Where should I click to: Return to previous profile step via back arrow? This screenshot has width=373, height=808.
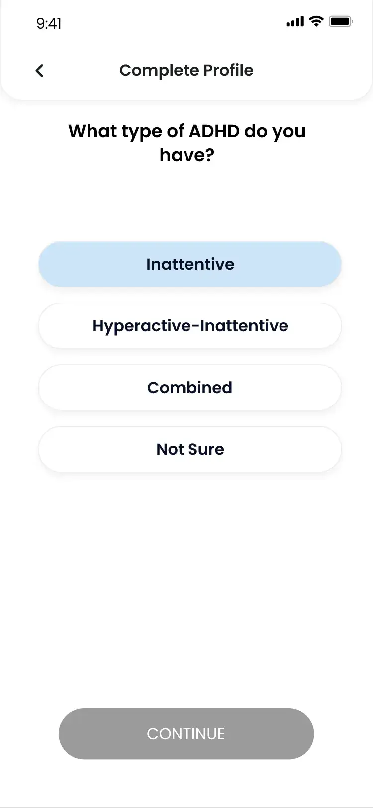tap(40, 71)
